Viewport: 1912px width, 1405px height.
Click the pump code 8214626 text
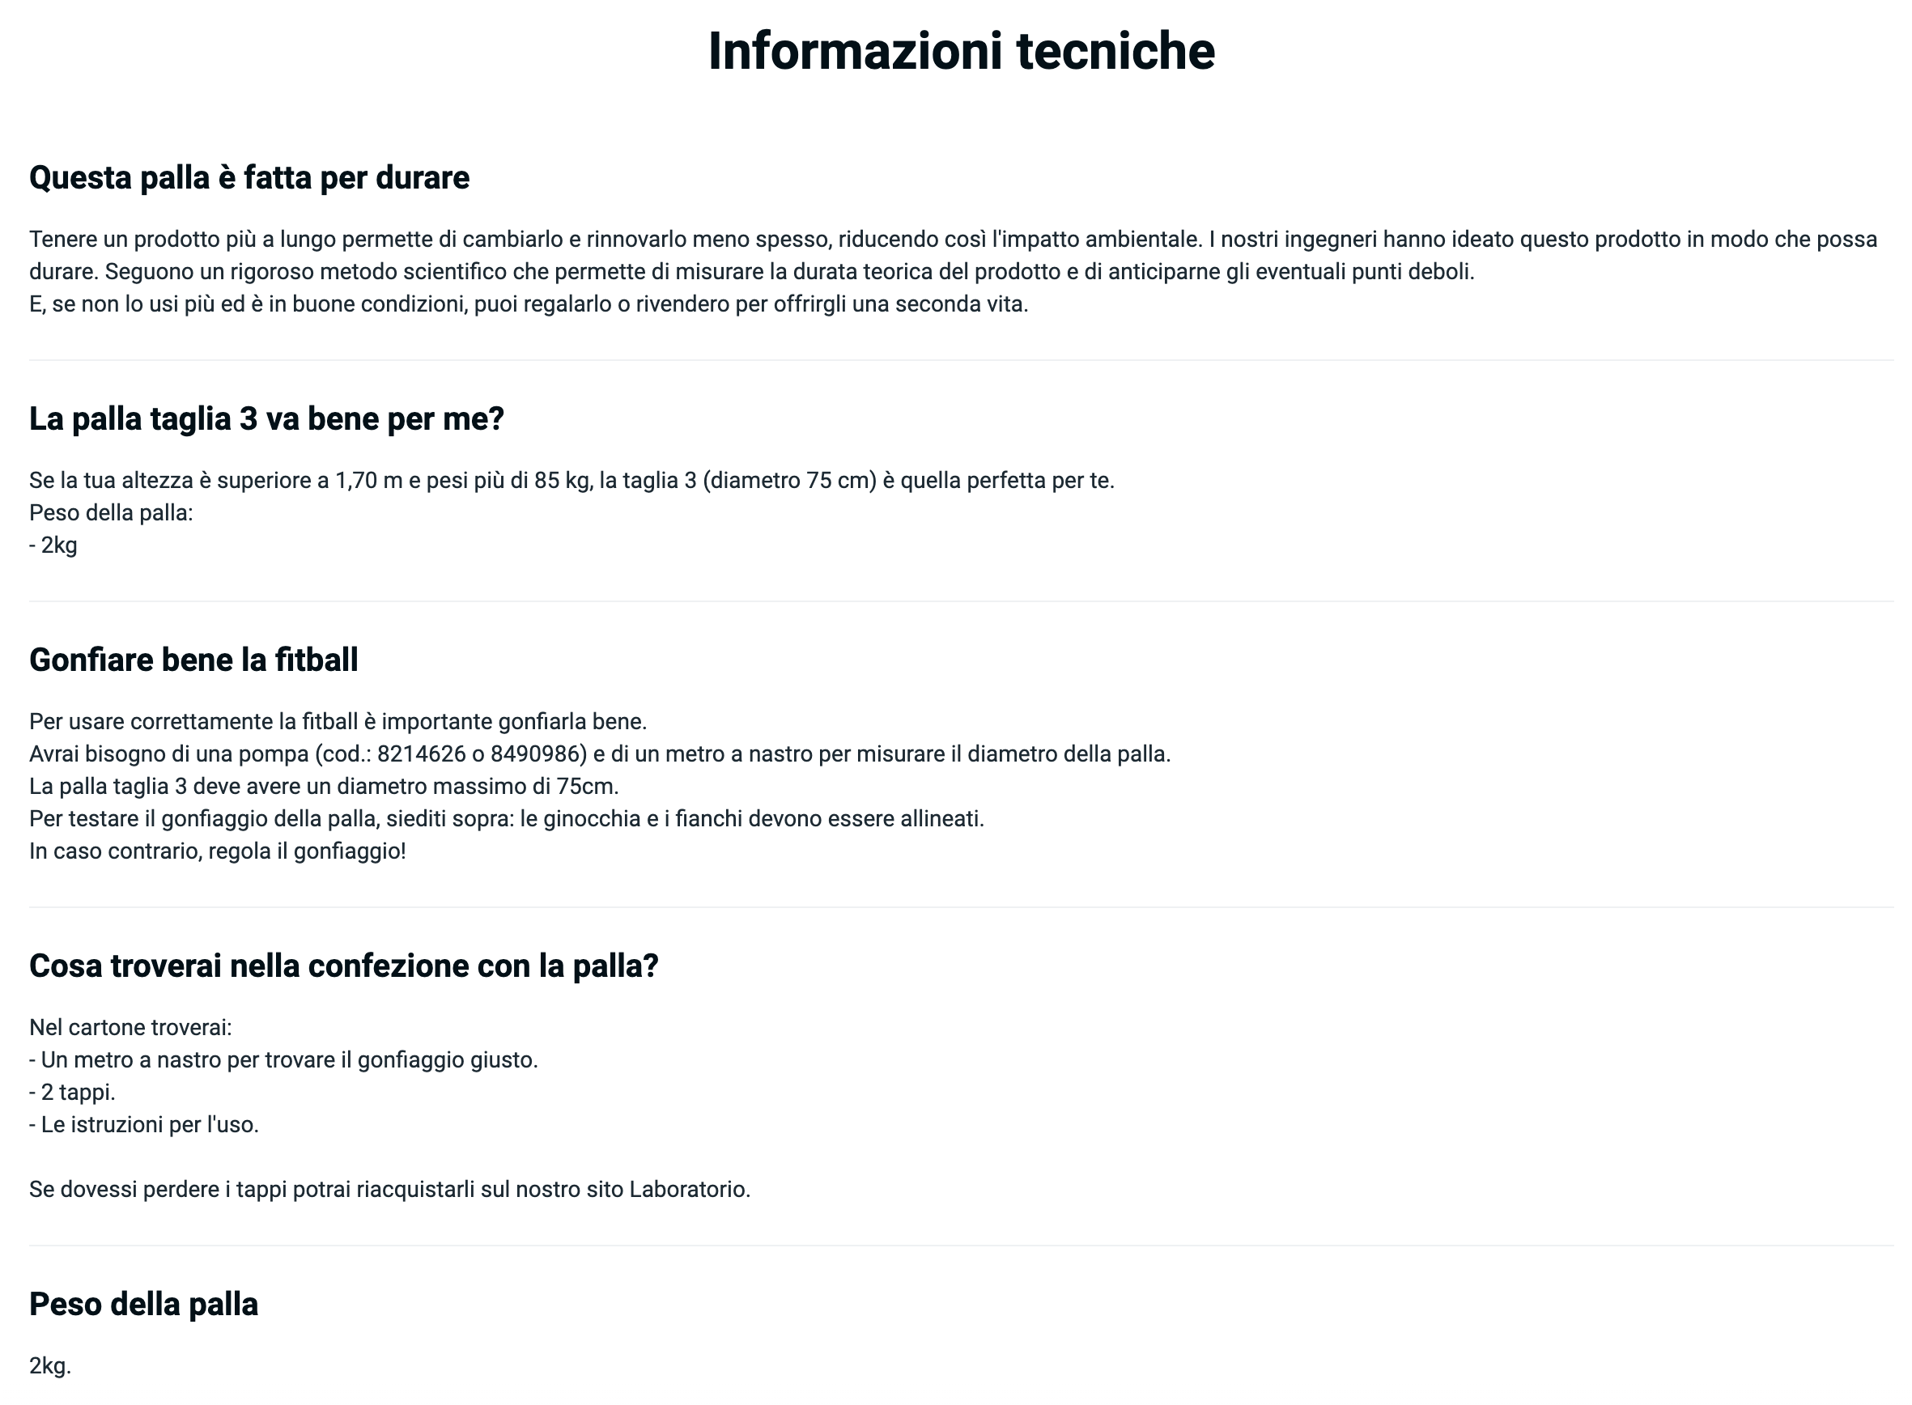tap(415, 754)
